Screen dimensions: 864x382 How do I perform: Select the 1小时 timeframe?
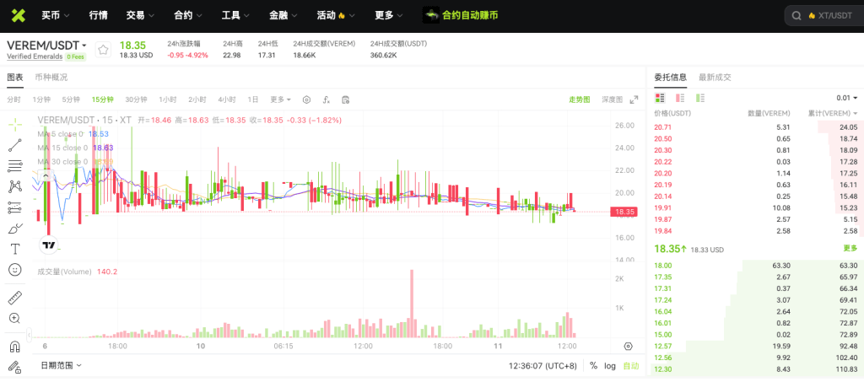[168, 100]
